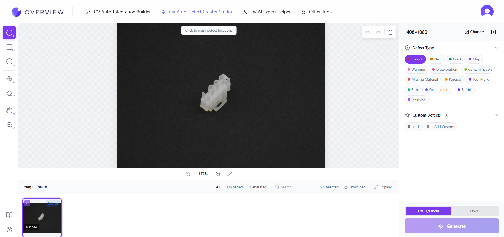Select the Move tool

pyautogui.click(x=9, y=79)
